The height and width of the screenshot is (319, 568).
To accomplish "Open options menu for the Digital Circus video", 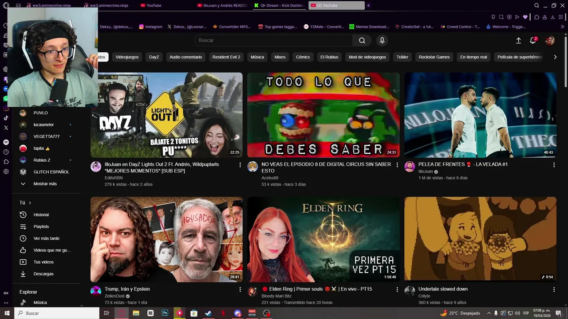I will [397, 165].
